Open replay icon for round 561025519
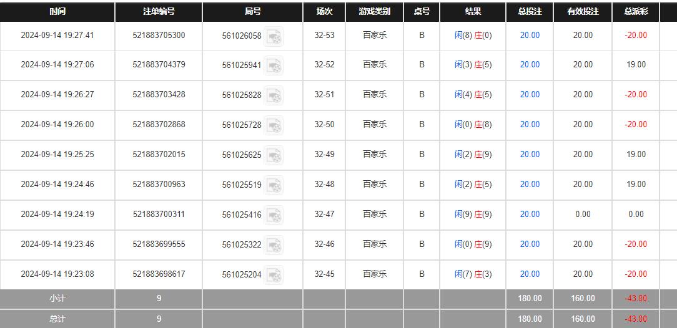Screen dimensions: 677x328 pos(274,185)
